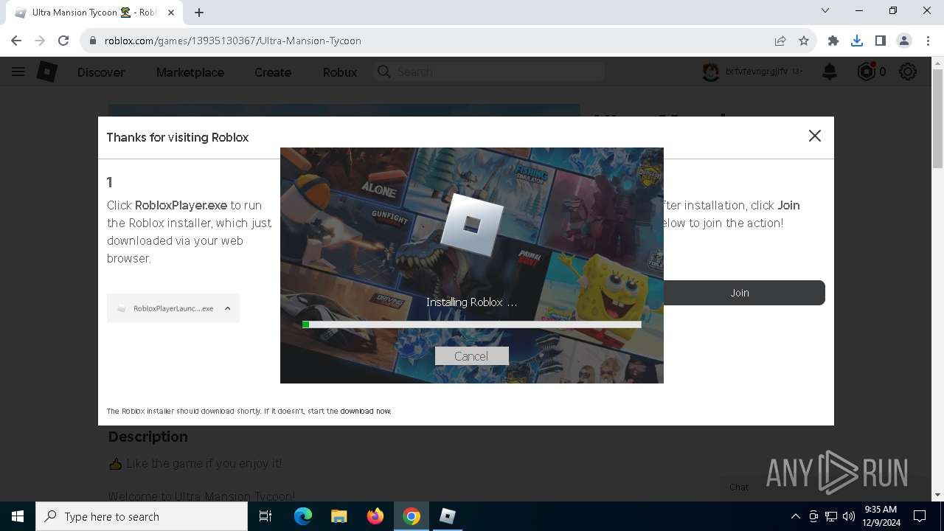
Task: Click the installer progress bar
Action: [471, 324]
